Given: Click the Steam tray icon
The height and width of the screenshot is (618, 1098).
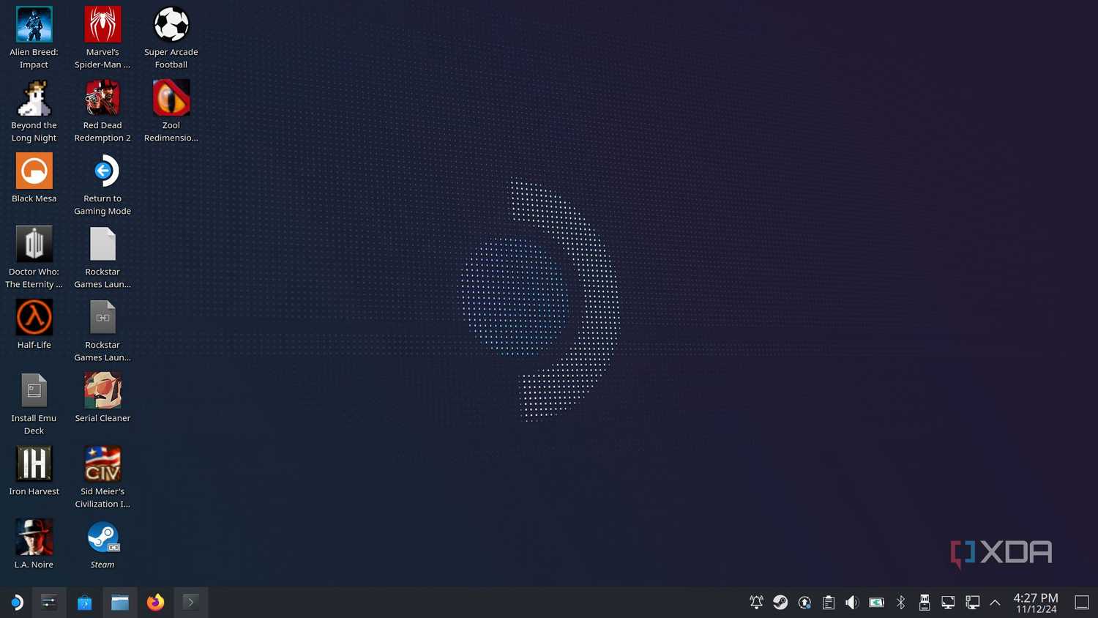Looking at the screenshot, I should click(x=780, y=602).
